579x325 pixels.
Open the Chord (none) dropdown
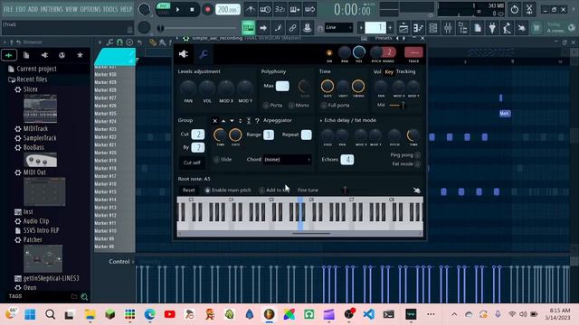pyautogui.click(x=288, y=160)
